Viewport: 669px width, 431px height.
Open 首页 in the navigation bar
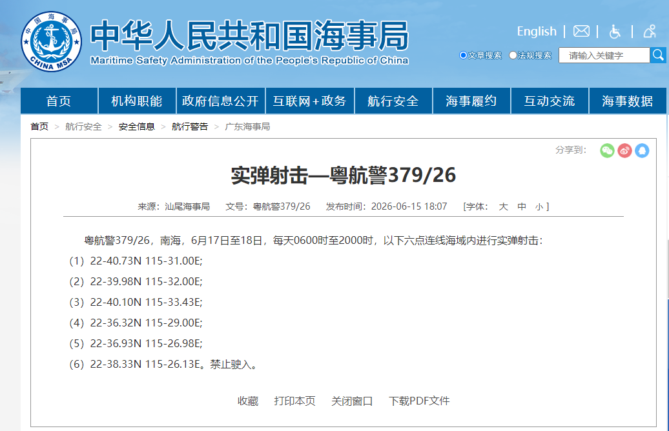59,101
